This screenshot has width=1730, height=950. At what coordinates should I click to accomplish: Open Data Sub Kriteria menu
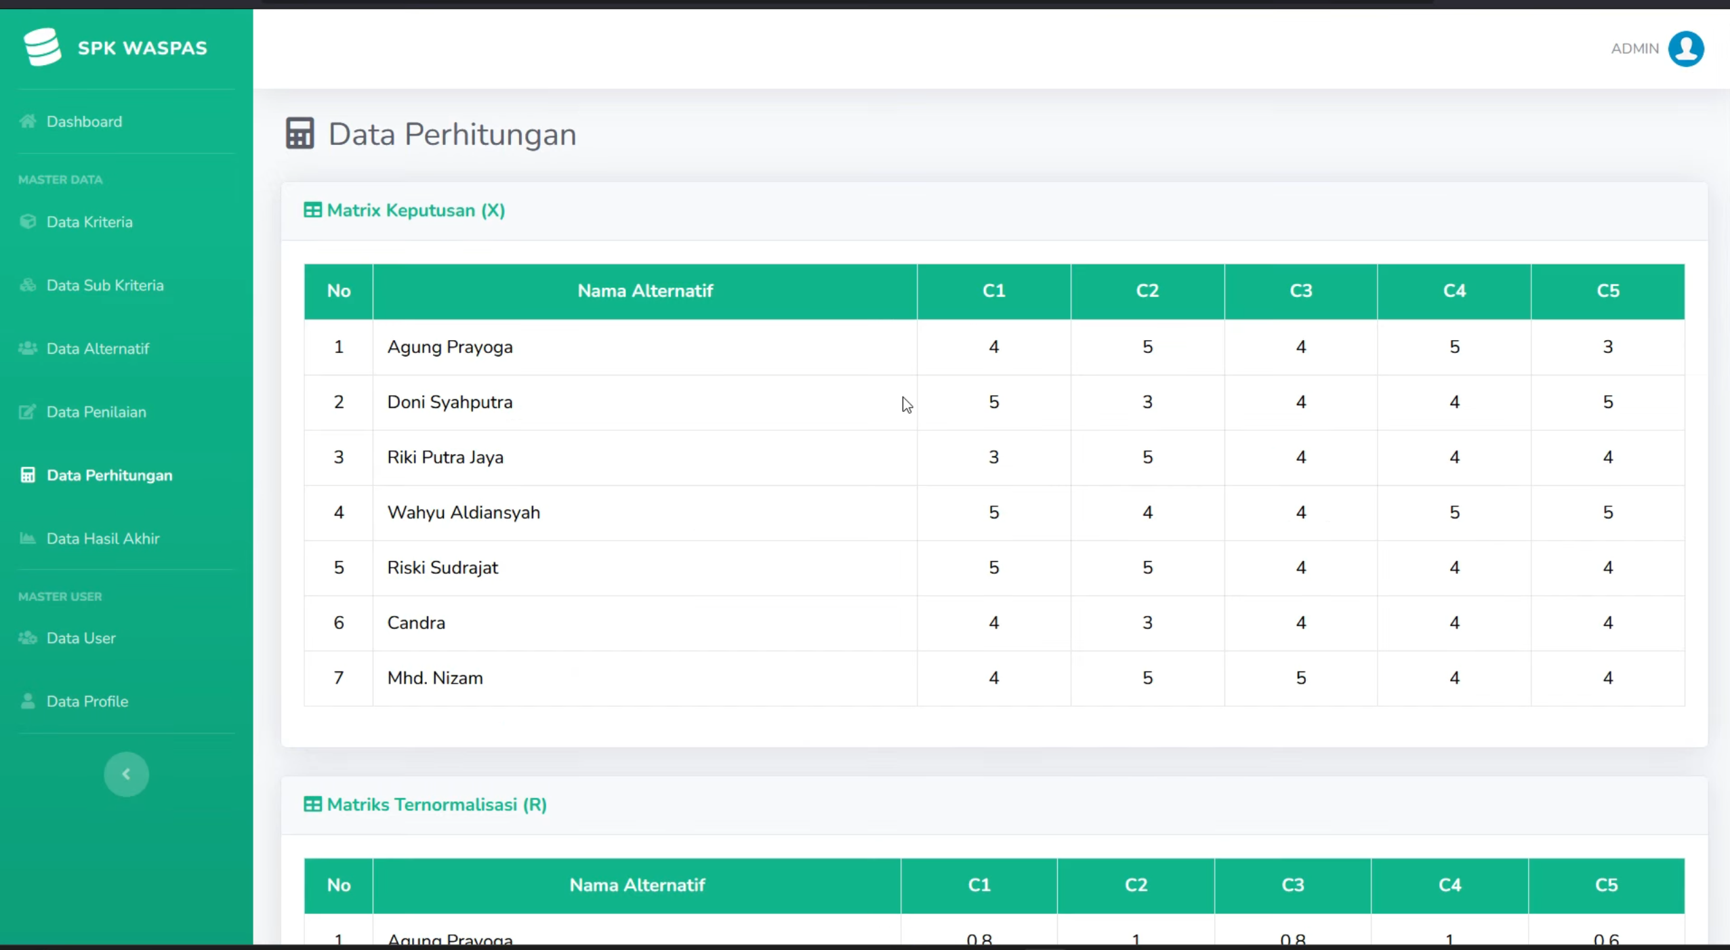105,285
